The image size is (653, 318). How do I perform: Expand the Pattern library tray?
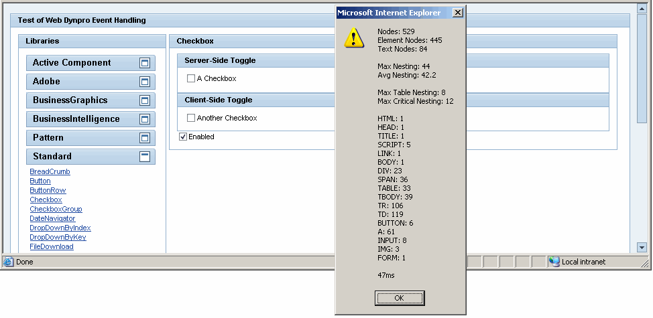tap(145, 138)
